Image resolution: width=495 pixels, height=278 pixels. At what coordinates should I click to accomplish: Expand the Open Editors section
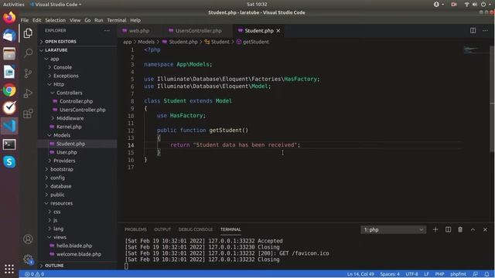[60, 42]
